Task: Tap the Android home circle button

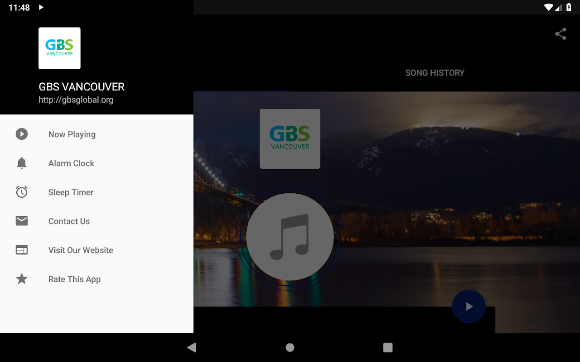Action: coord(290,348)
